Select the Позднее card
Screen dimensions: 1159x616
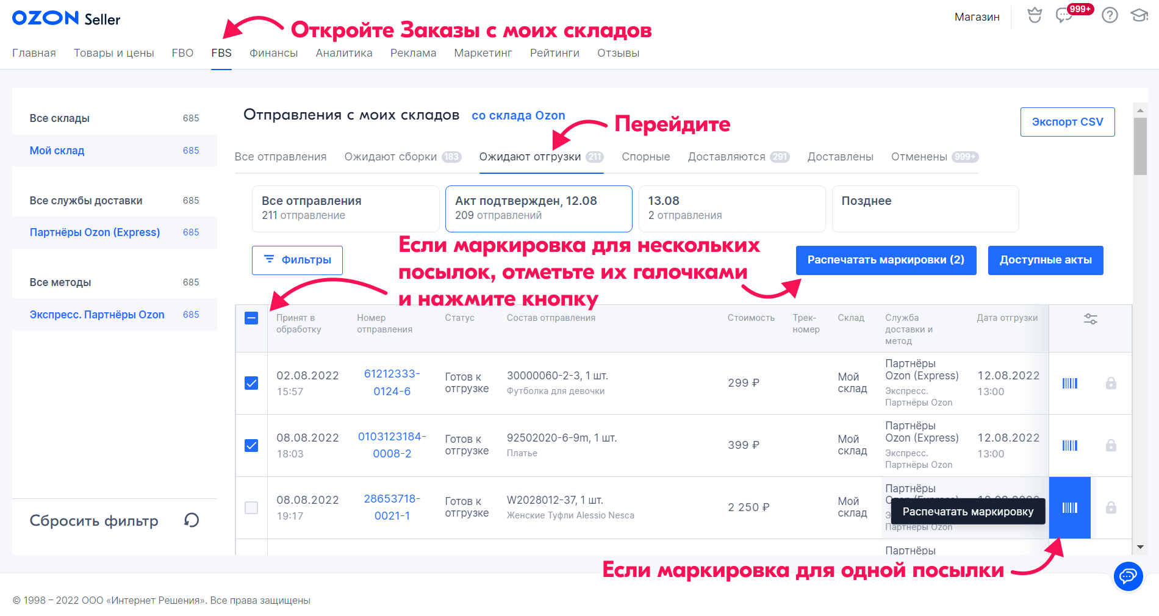click(925, 209)
